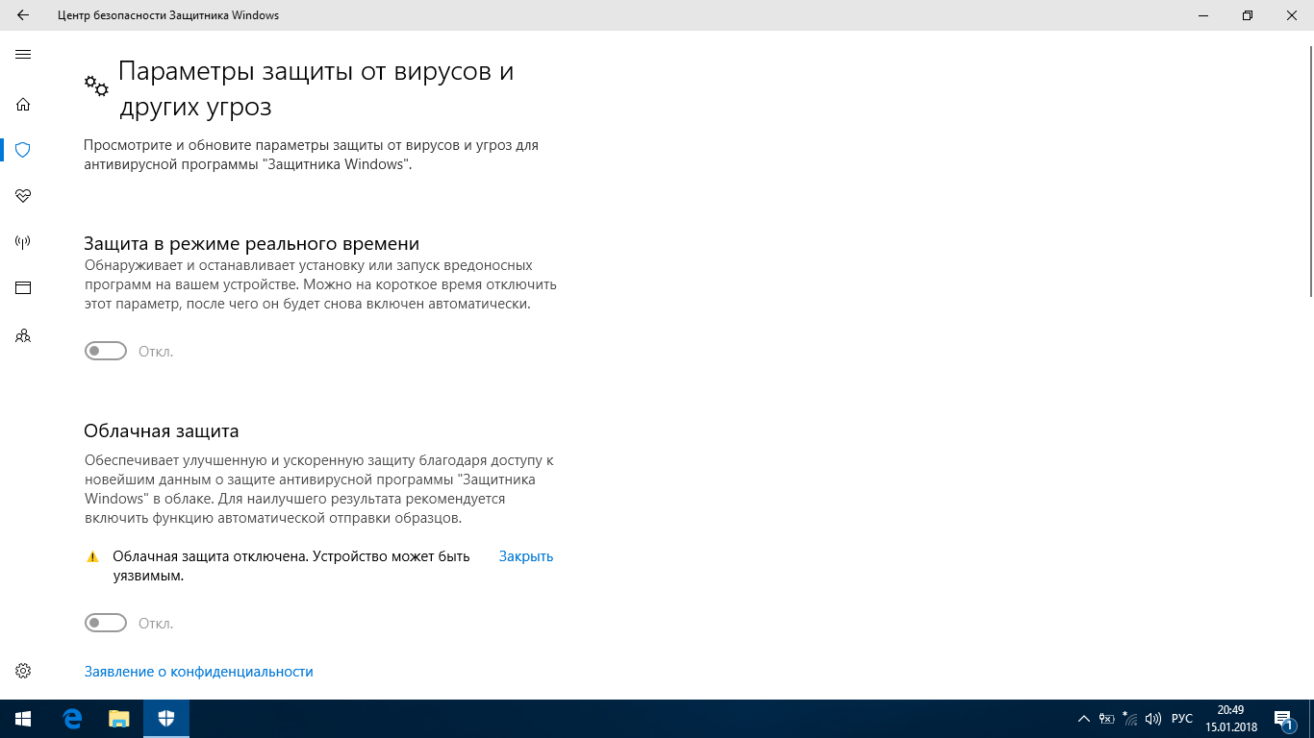Go back using the title bar arrow
The height and width of the screenshot is (738, 1314).
tap(23, 15)
